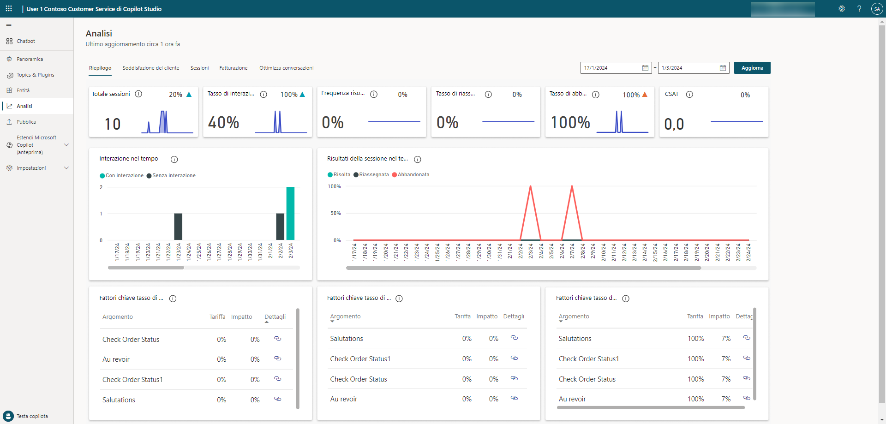Open start date calendar picker icon
Image resolution: width=886 pixels, height=424 pixels.
pos(645,68)
